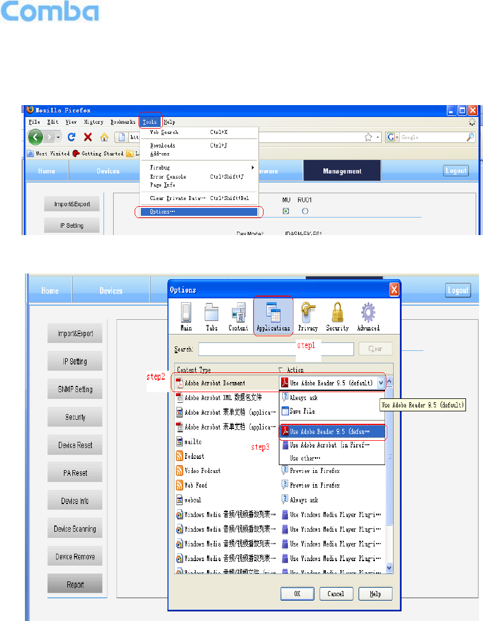Viewport: 483px width, 621px height.
Task: Close the Options dialog
Action: click(394, 289)
